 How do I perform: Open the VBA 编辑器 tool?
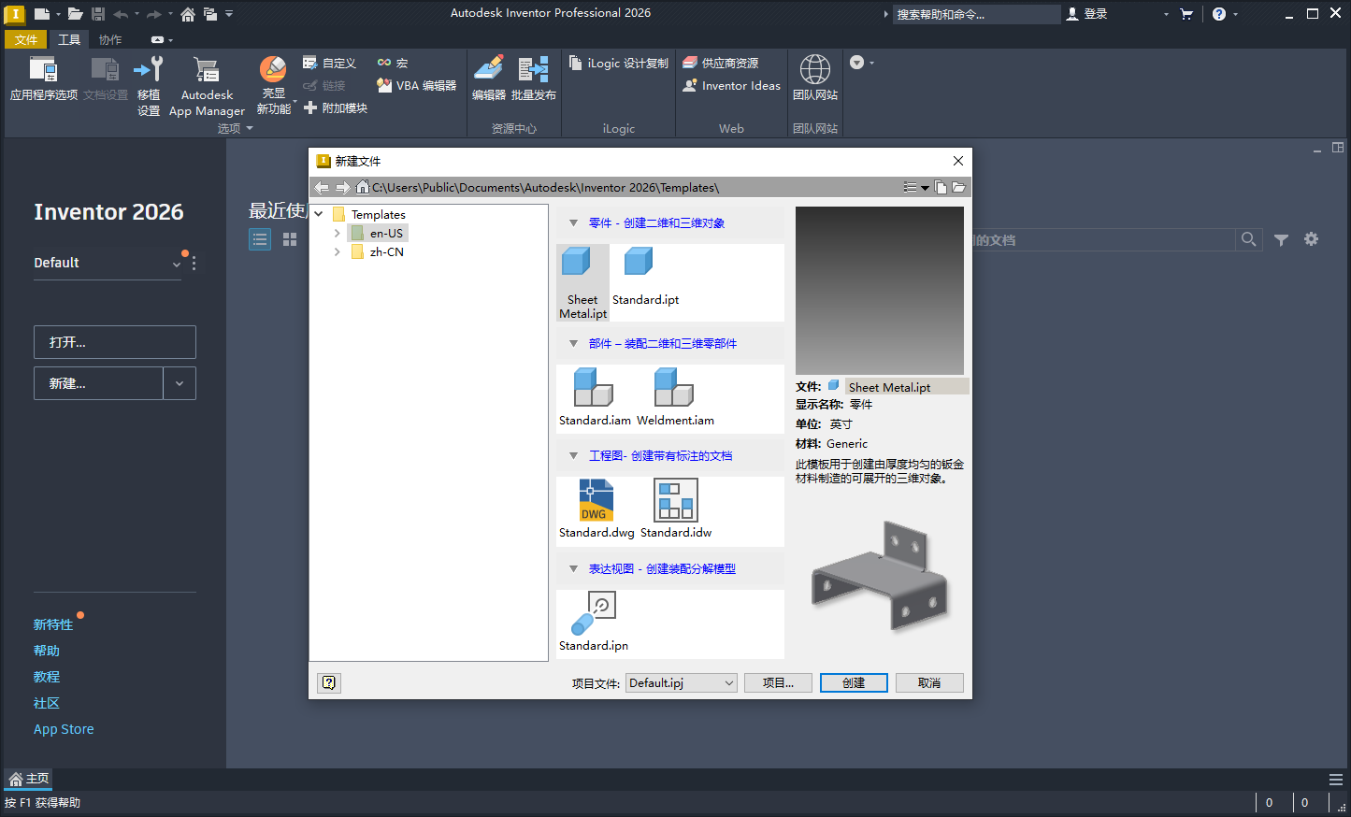[417, 85]
